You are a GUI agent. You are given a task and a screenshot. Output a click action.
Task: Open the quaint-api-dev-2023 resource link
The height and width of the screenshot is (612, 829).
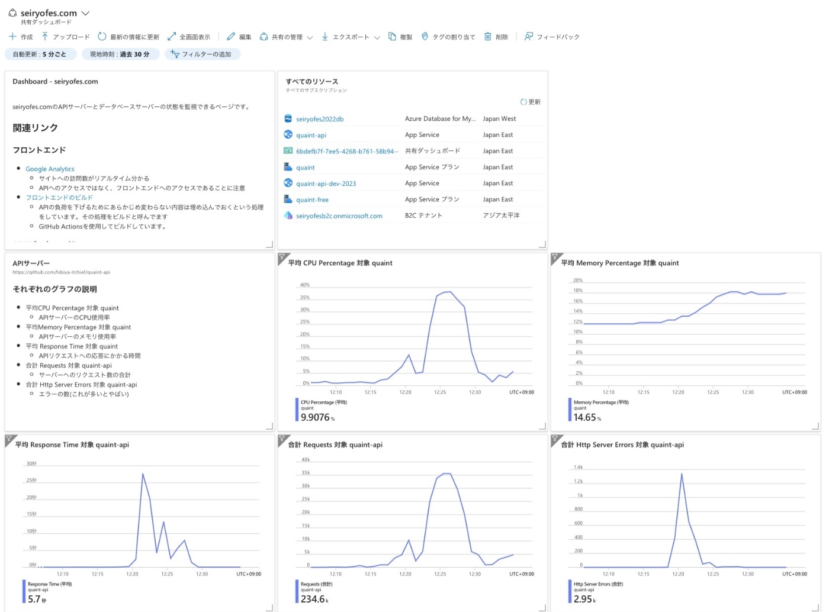pos(326,183)
